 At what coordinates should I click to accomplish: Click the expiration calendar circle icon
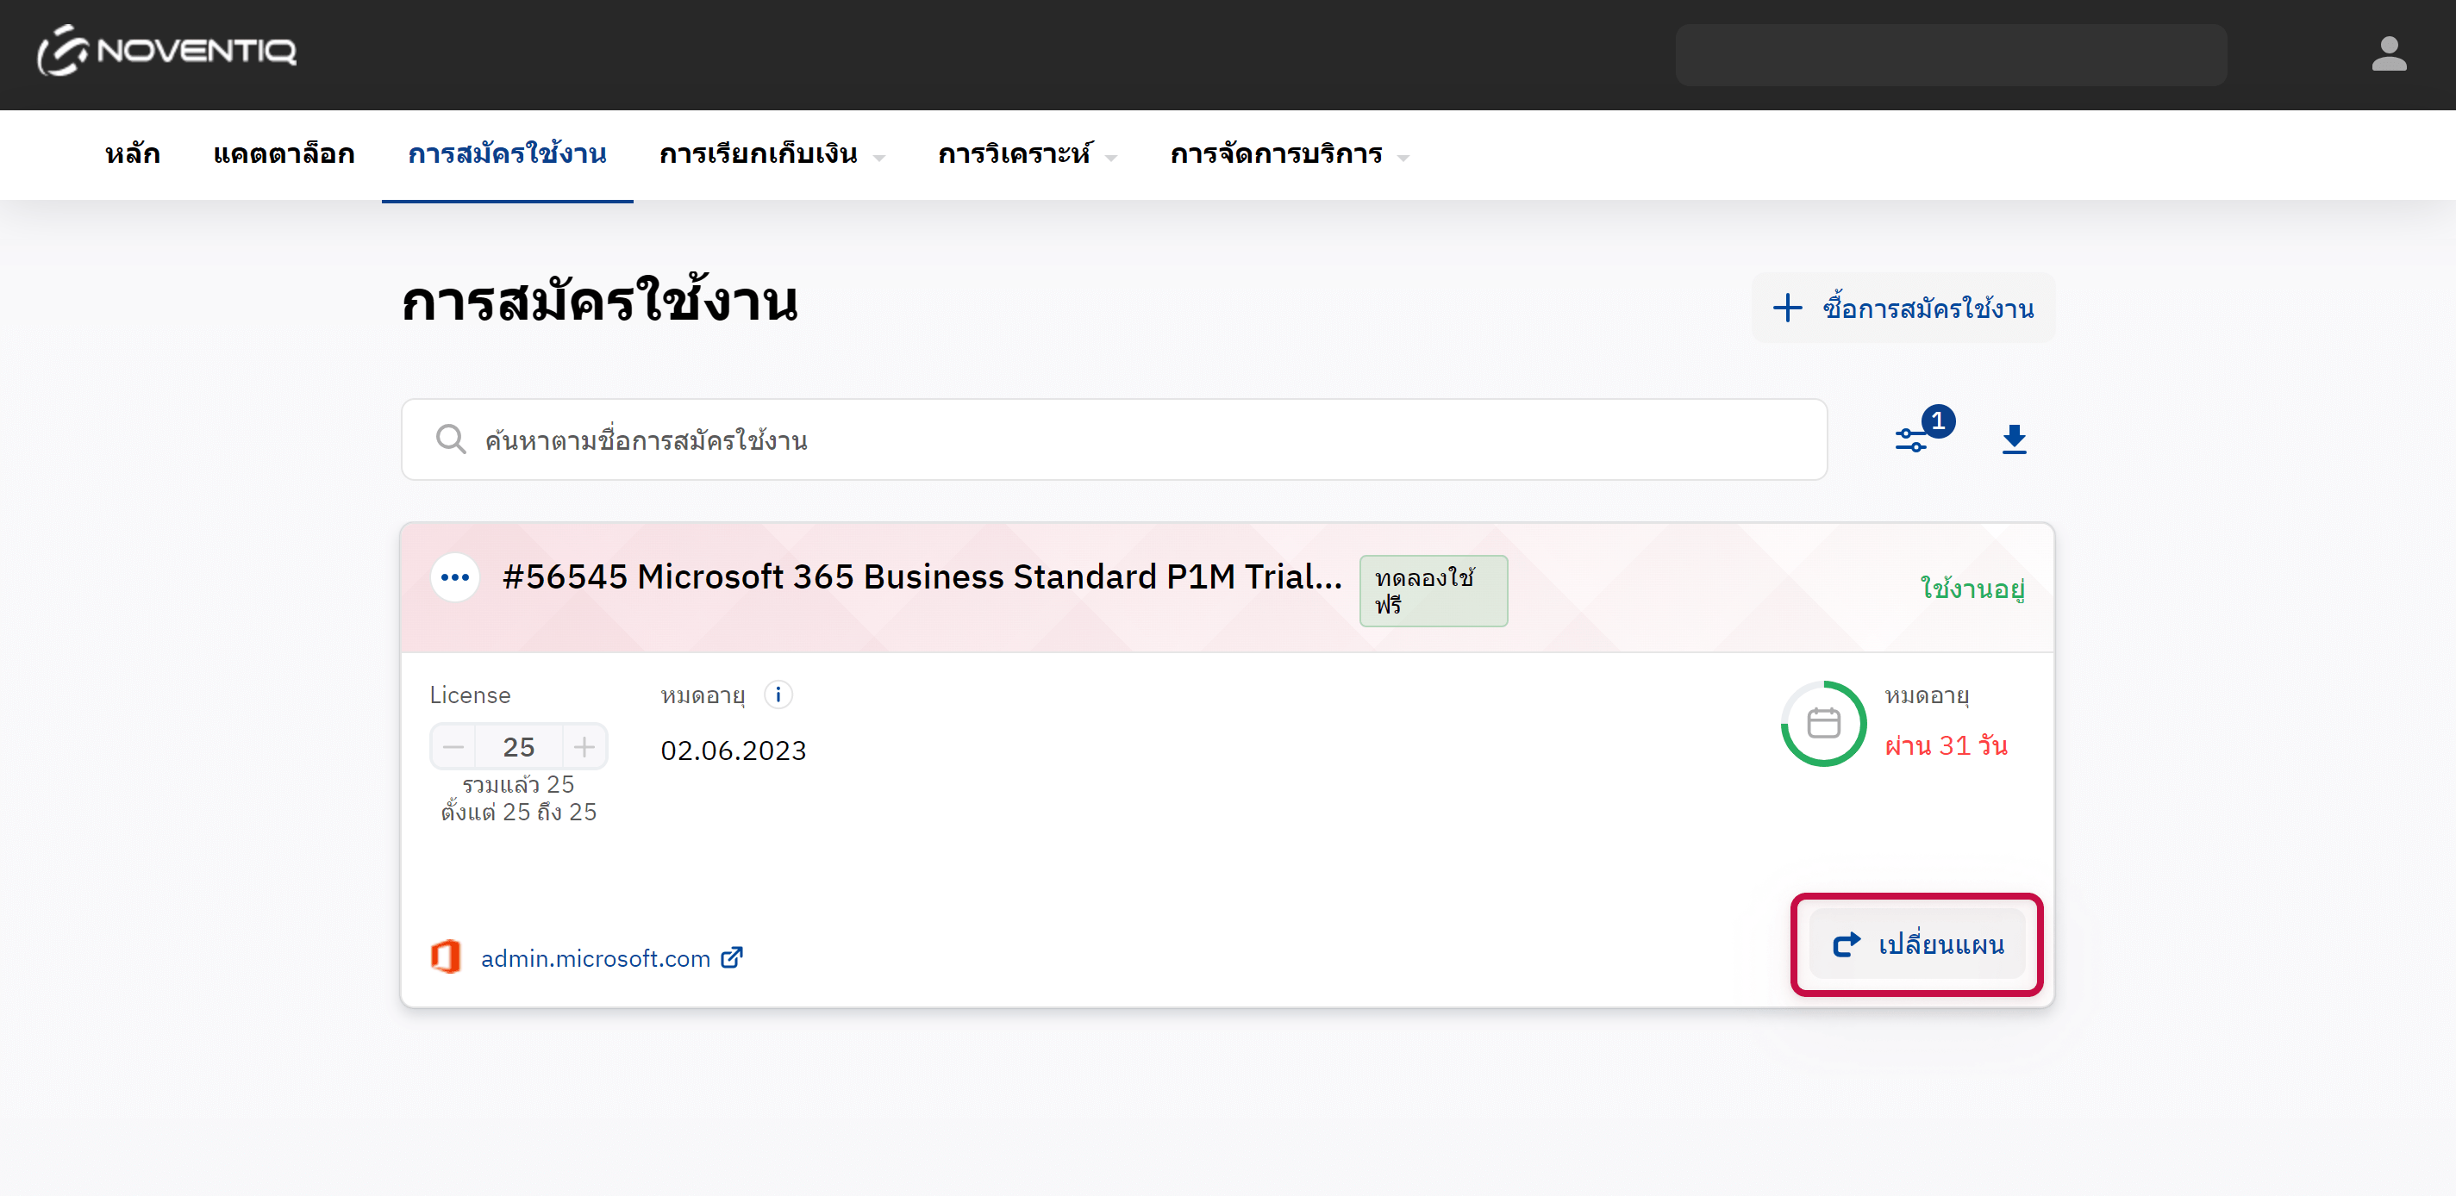(1823, 723)
